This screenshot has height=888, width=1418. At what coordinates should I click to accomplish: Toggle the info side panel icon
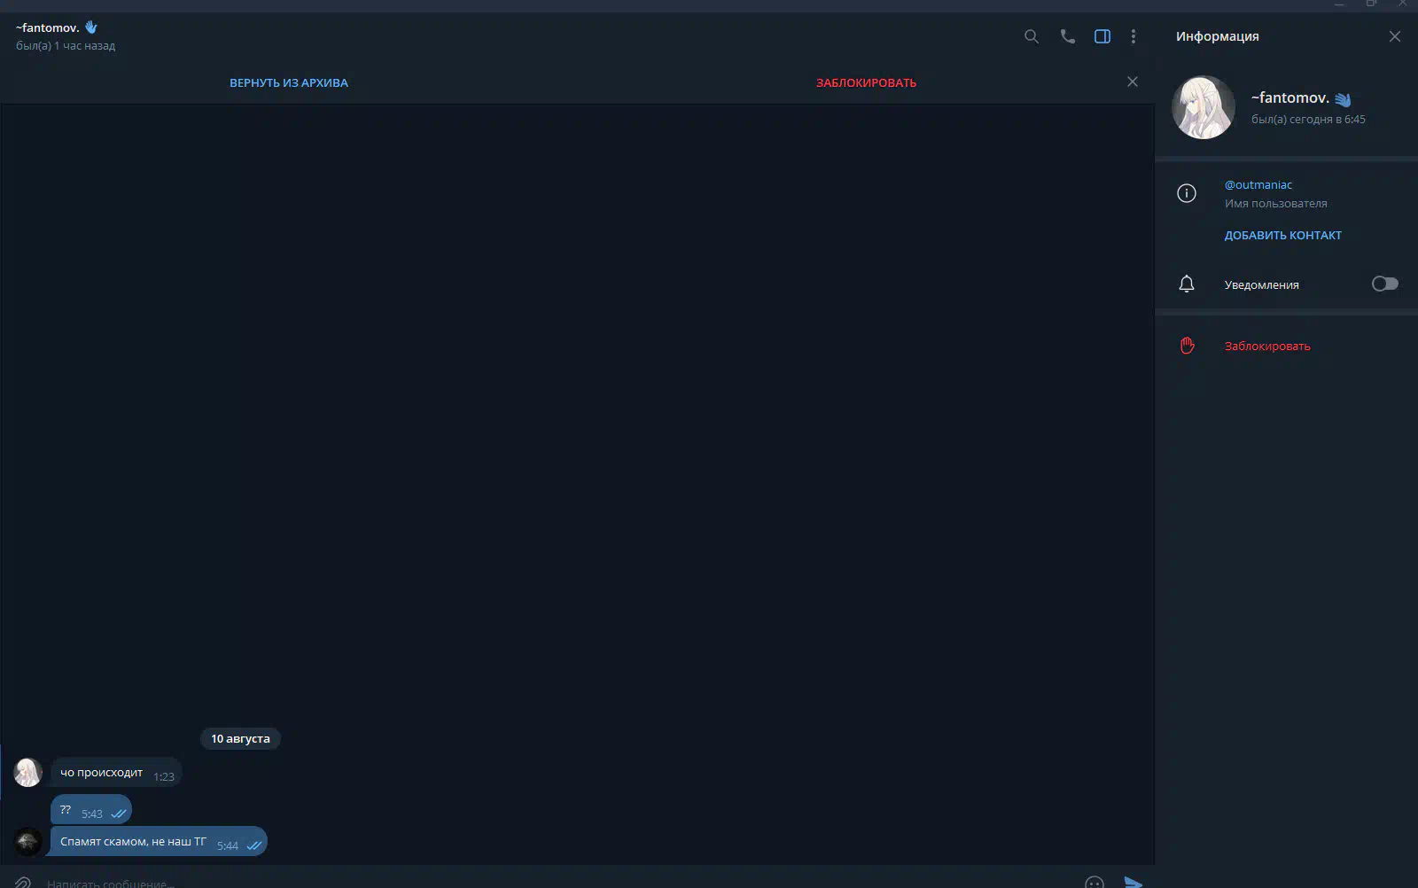[x=1102, y=36]
